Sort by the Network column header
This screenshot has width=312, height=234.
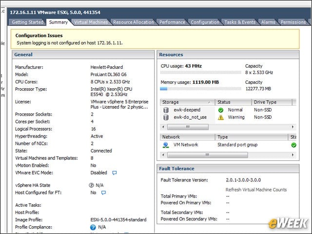click(x=187, y=137)
